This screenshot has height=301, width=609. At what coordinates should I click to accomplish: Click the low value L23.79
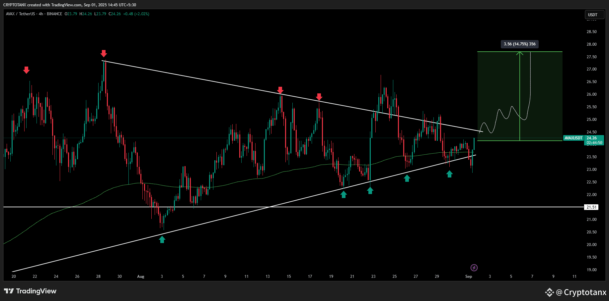(x=100, y=14)
